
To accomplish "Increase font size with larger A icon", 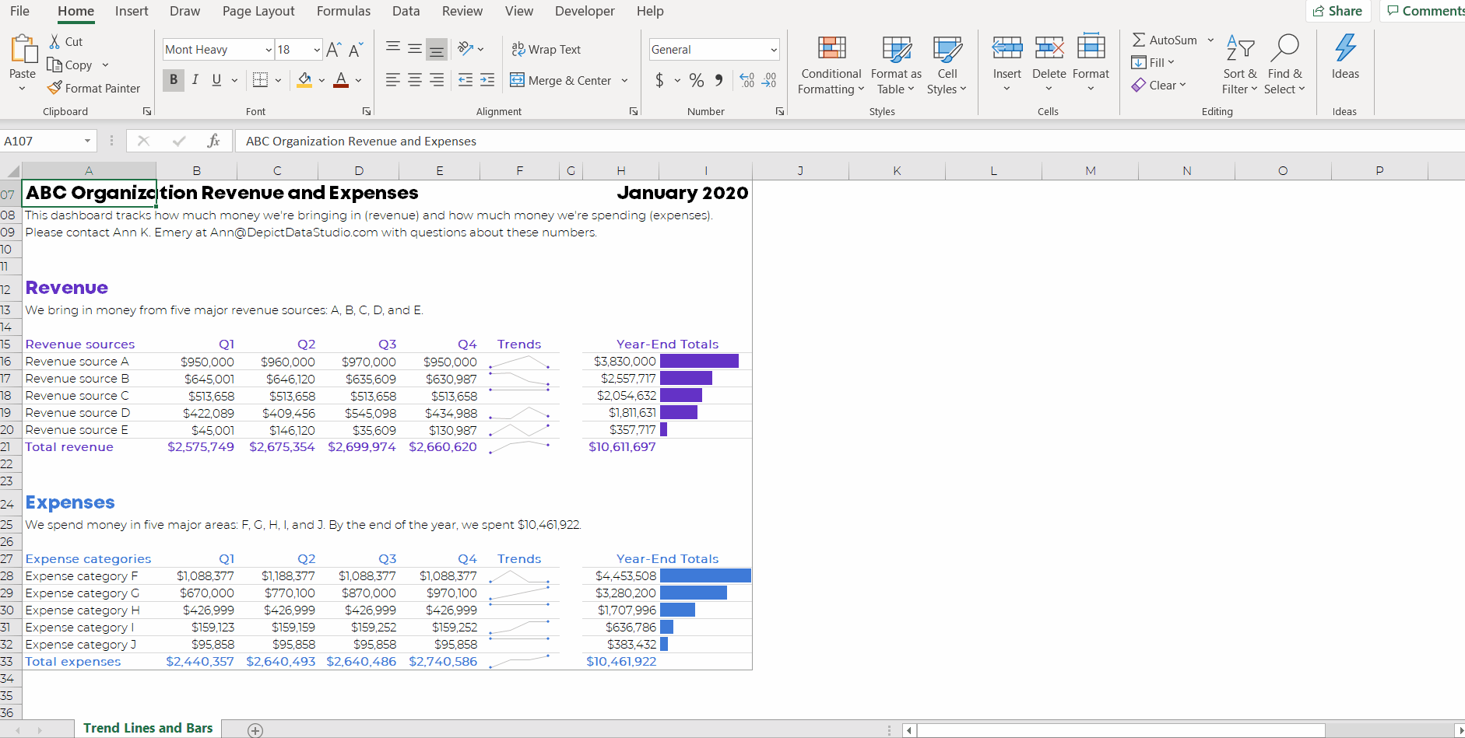I will point(333,50).
